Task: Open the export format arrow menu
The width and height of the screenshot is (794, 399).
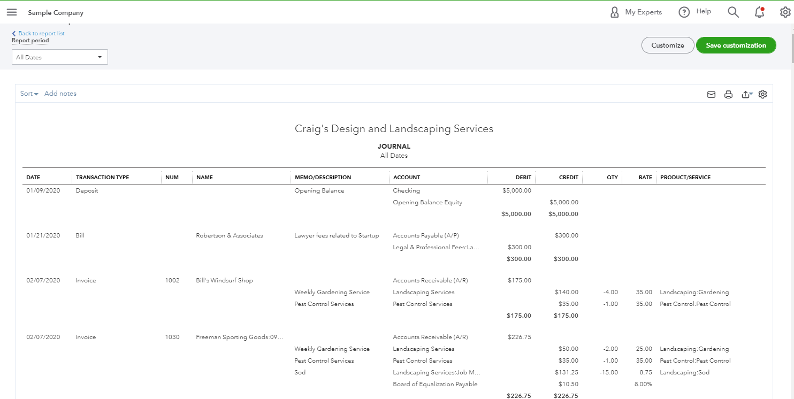Action: [x=751, y=94]
